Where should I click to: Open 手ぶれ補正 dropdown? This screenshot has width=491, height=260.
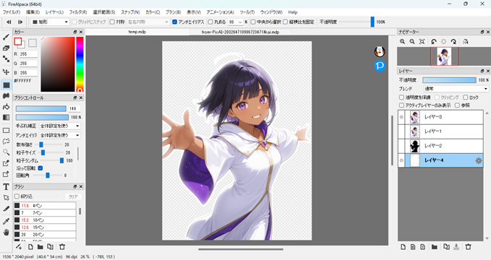click(59, 126)
